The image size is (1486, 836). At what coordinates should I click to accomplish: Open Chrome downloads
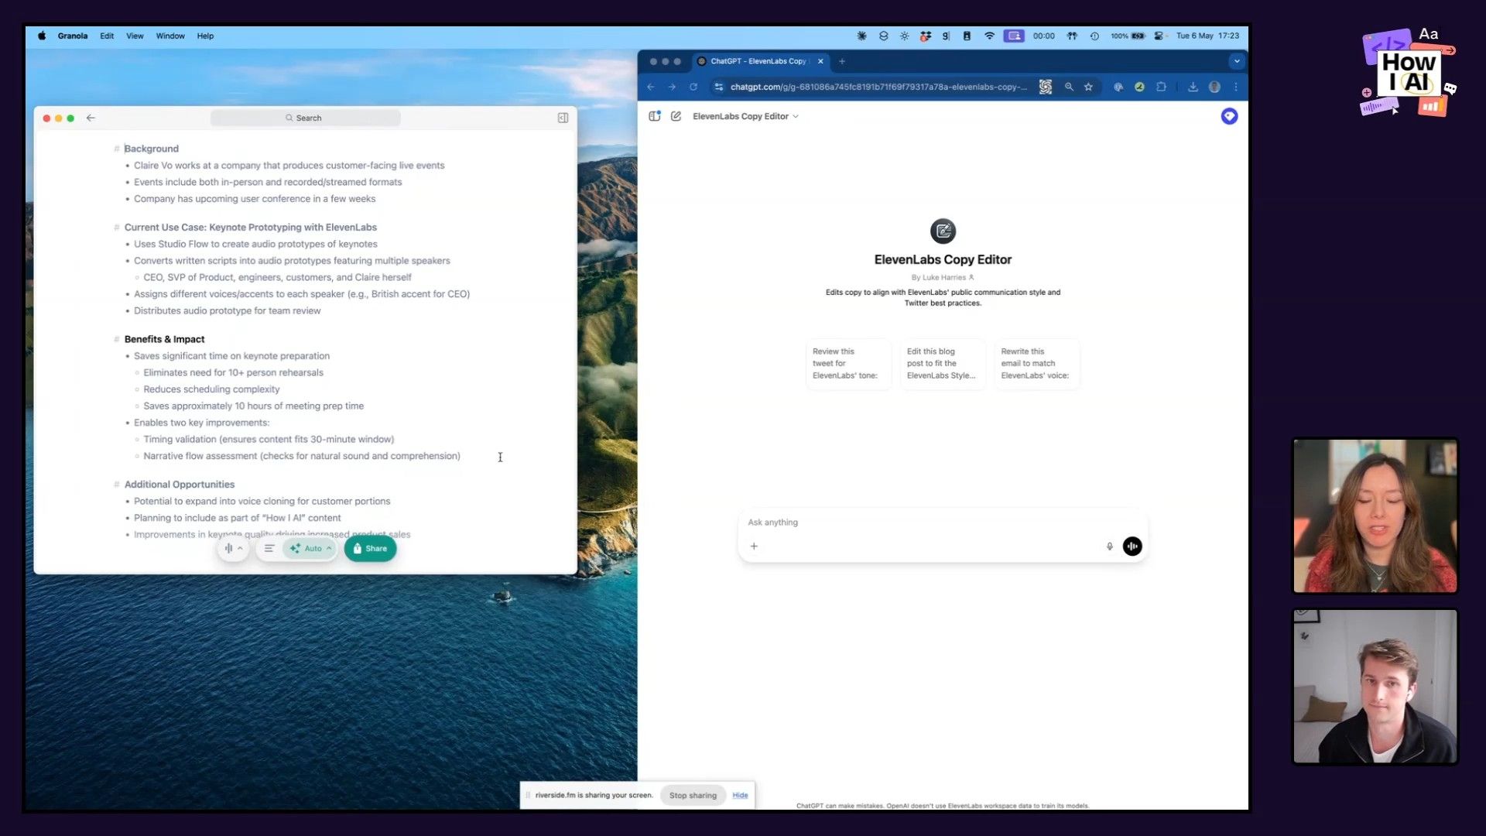pos(1193,87)
